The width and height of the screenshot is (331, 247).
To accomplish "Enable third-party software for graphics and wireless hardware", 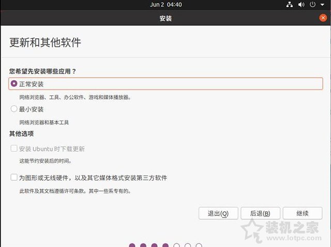I will point(14,177).
